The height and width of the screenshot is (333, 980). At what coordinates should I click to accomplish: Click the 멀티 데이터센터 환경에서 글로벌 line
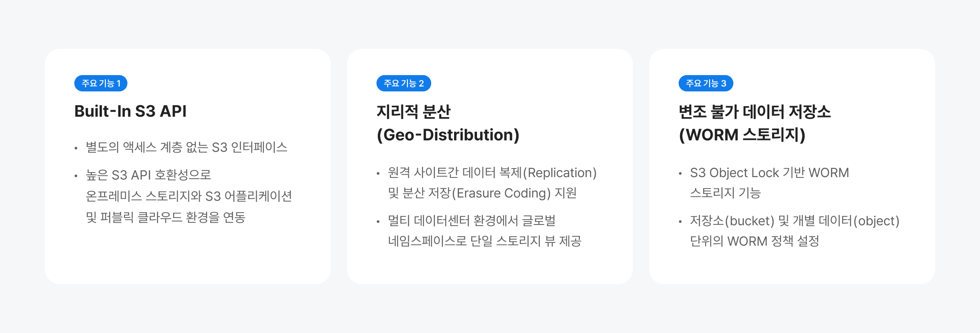point(472,221)
